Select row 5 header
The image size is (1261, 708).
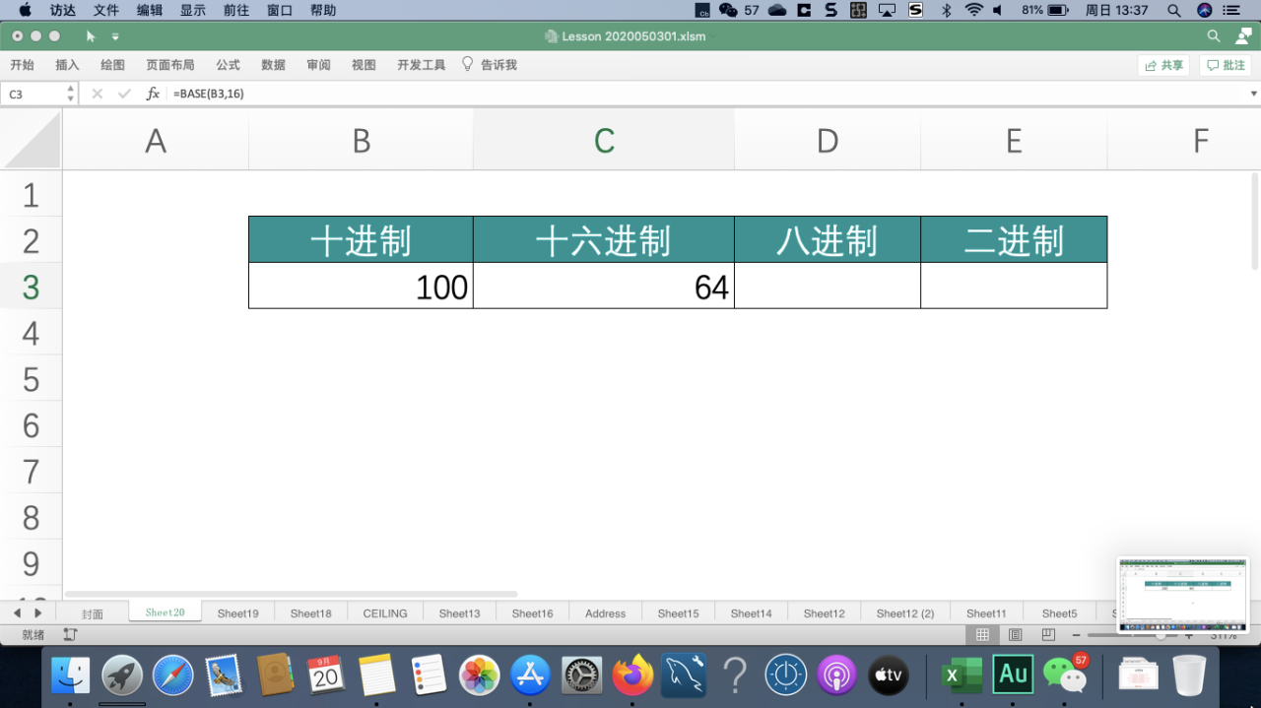31,379
